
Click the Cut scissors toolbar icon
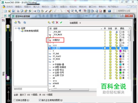tap(35, 11)
